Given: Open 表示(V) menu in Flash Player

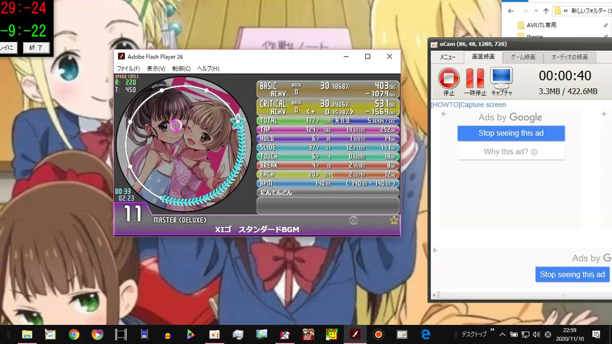Looking at the screenshot, I should coord(156,69).
